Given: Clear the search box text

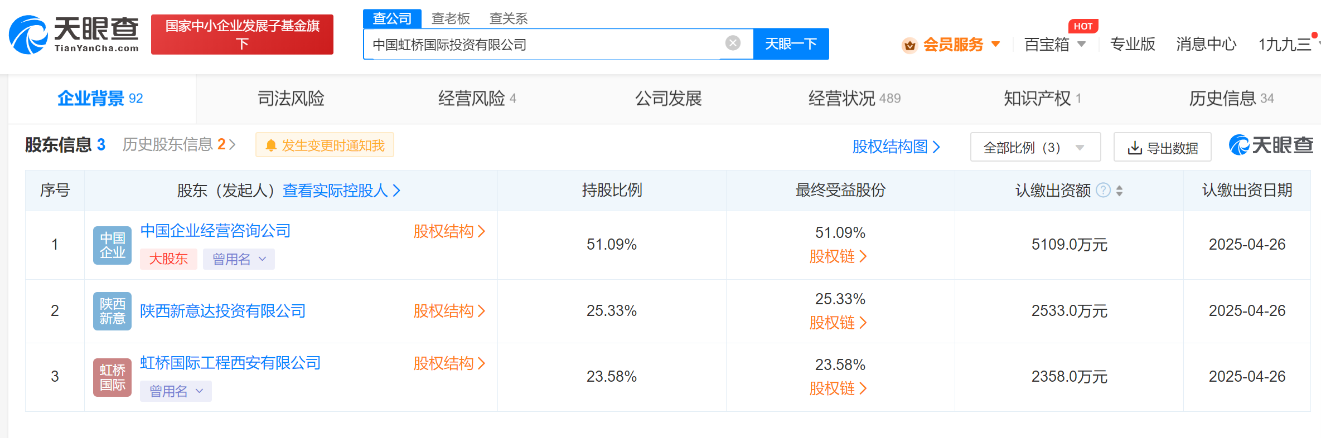Looking at the screenshot, I should tap(733, 43).
